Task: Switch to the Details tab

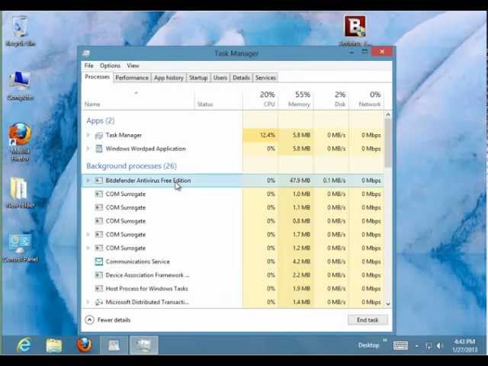Action: coord(241,78)
